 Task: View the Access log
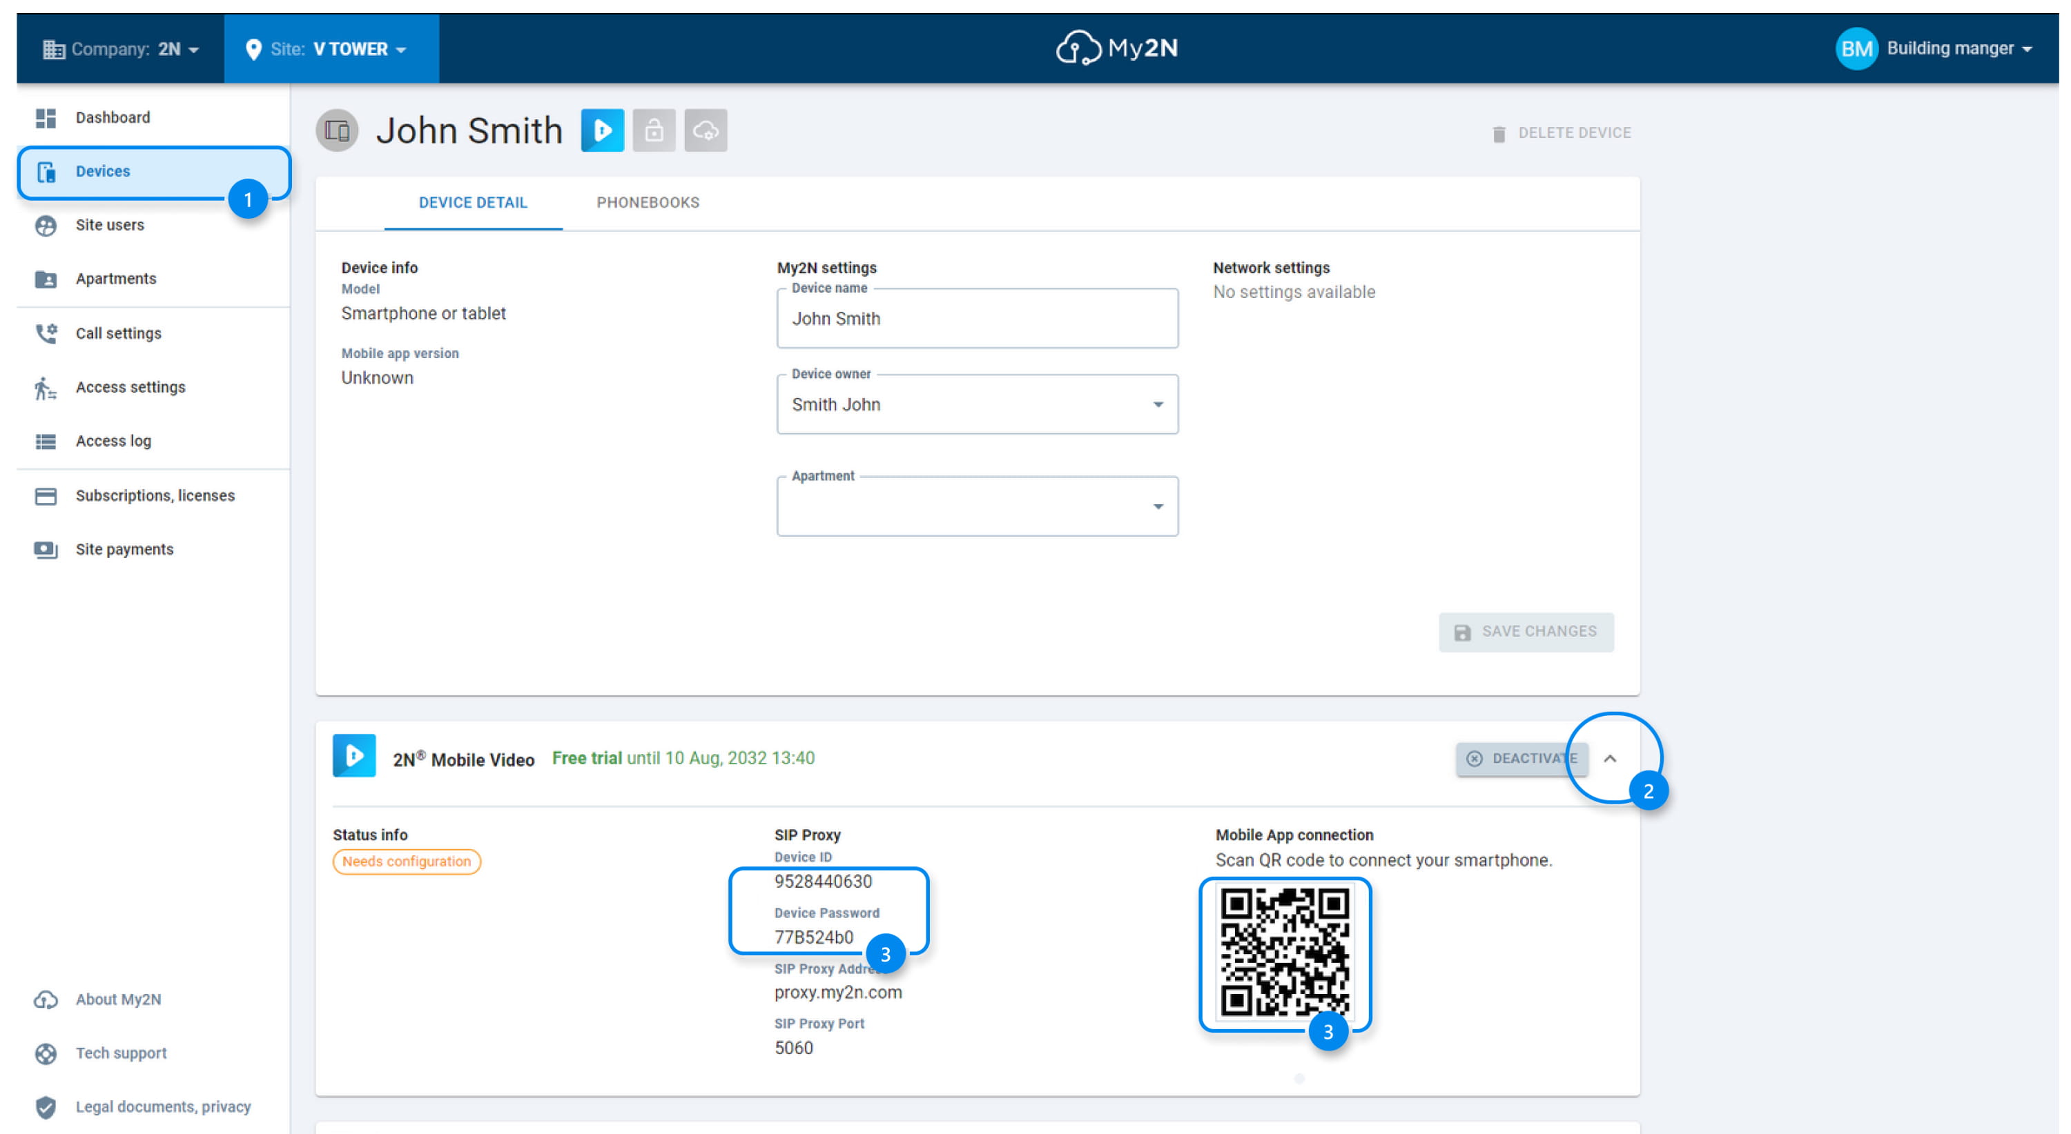click(153, 441)
